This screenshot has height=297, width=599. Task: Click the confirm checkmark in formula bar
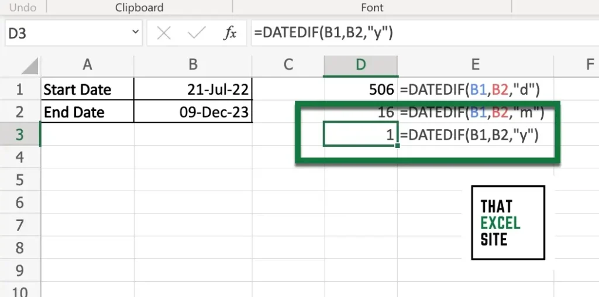click(197, 33)
